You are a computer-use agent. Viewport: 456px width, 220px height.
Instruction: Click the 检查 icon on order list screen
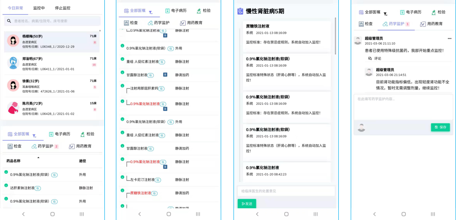click(x=126, y=23)
